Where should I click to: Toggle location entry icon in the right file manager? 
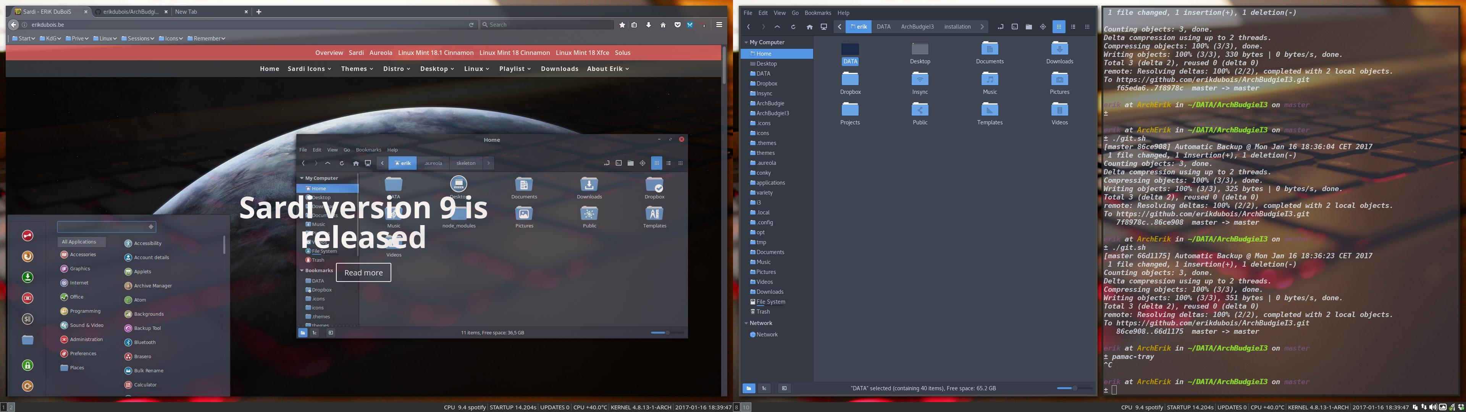(x=1001, y=27)
